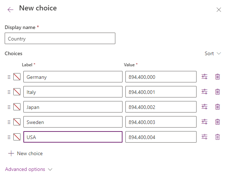Image resolution: width=226 pixels, height=177 pixels.
Task: Delete the USA choice row
Action: click(x=217, y=137)
